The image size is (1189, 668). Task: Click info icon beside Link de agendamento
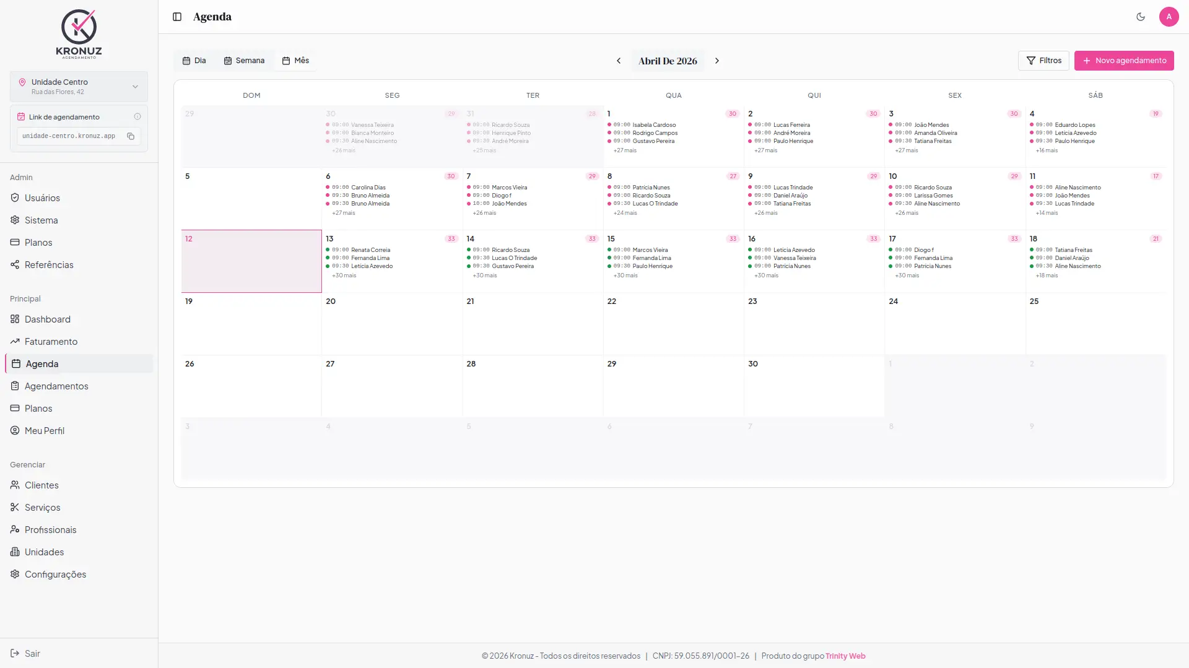point(137,116)
